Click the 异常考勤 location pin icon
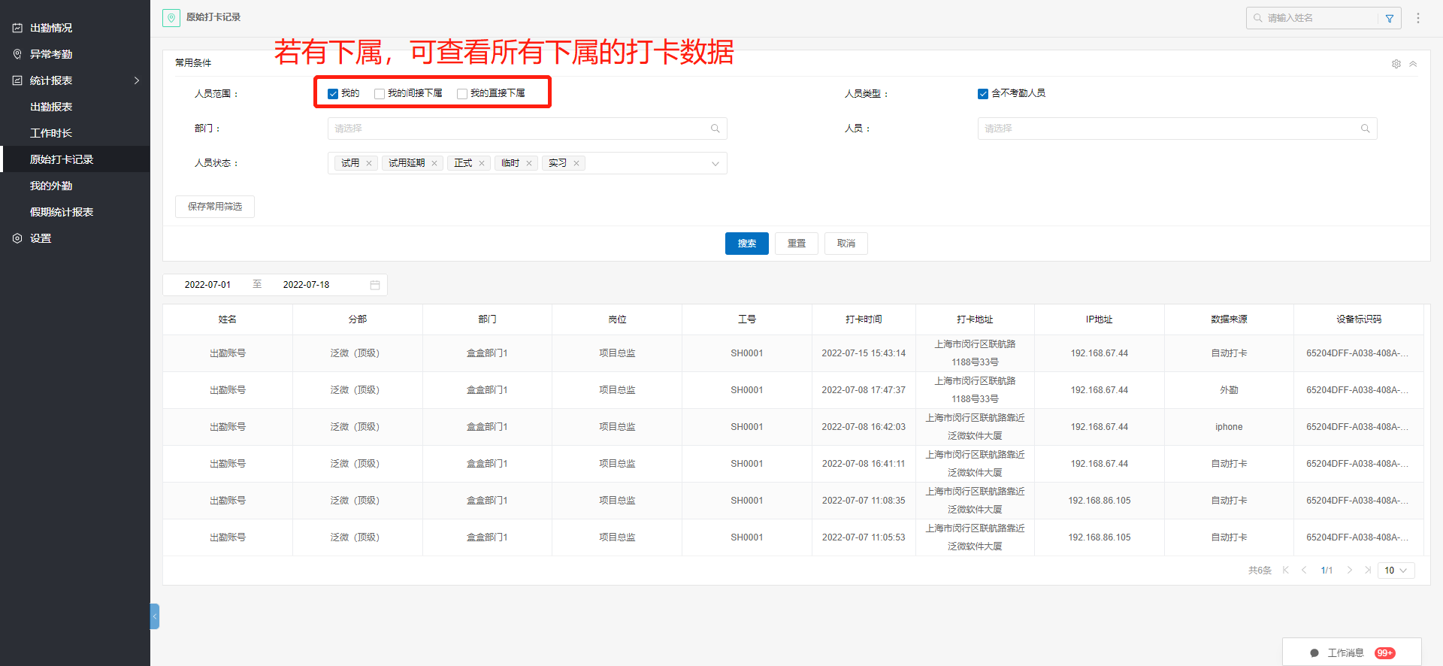Screen dimensions: 1443x666 coord(17,54)
